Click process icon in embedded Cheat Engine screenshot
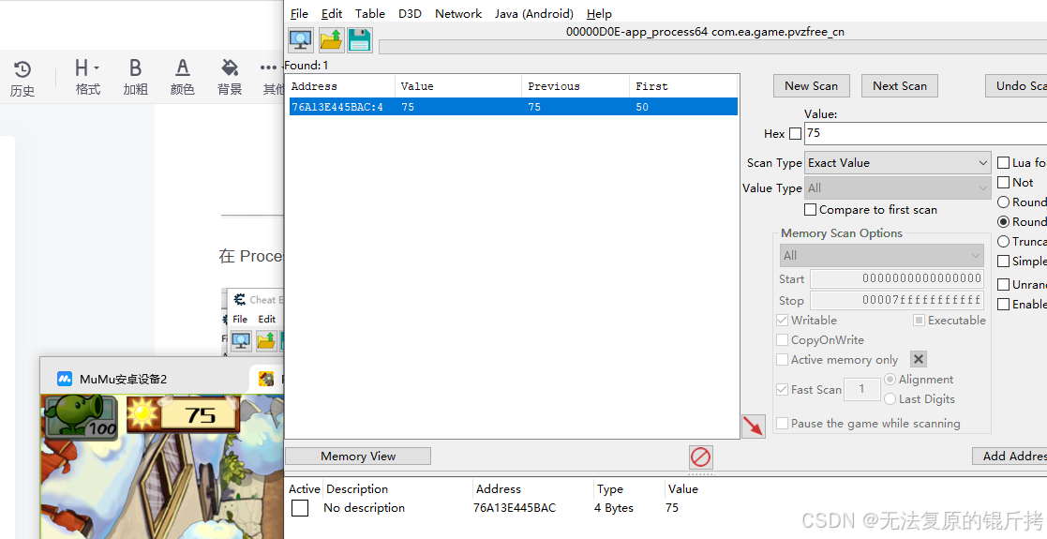The image size is (1047, 539). pyautogui.click(x=241, y=340)
